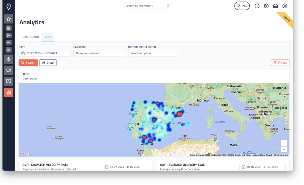Image resolution: width=304 pixels, height=185 pixels.
Task: Run the red Search button
Action: click(x=28, y=63)
